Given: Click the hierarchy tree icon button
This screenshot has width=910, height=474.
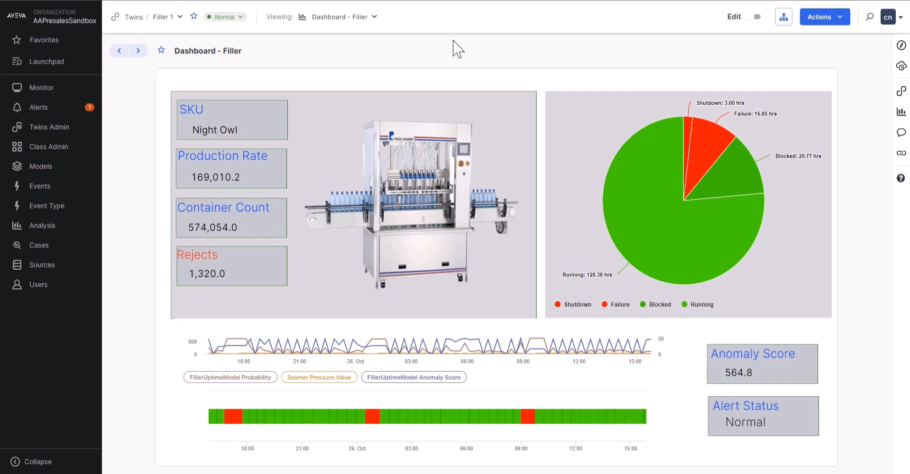Looking at the screenshot, I should tap(783, 17).
